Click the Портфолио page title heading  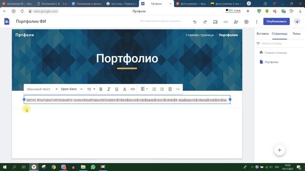pyautogui.click(x=127, y=58)
